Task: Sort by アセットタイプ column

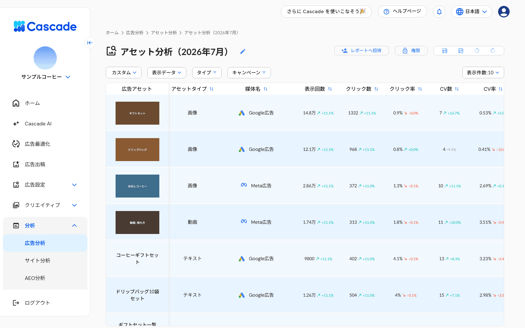Action: tap(211, 89)
